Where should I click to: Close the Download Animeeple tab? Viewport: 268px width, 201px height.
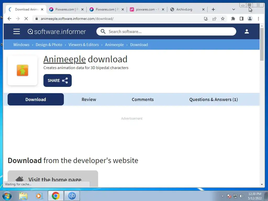(42, 9)
